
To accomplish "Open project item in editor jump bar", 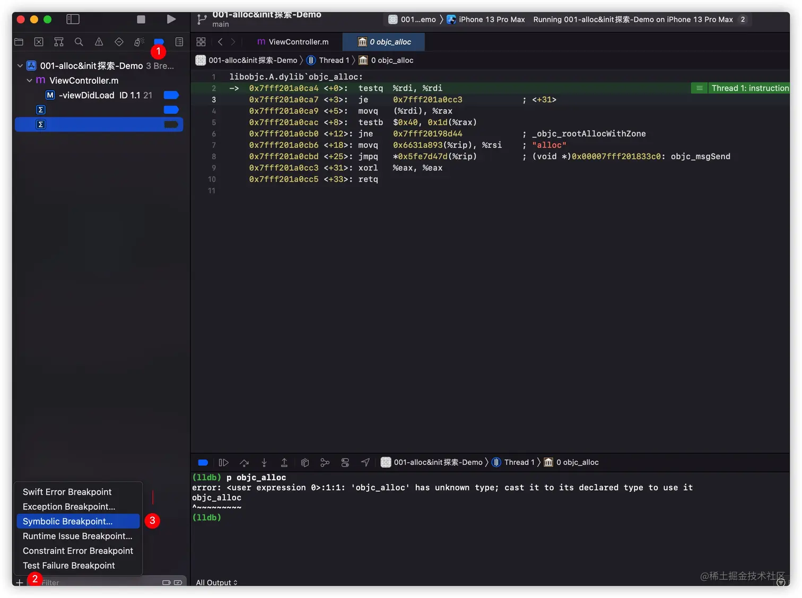I will click(246, 60).
